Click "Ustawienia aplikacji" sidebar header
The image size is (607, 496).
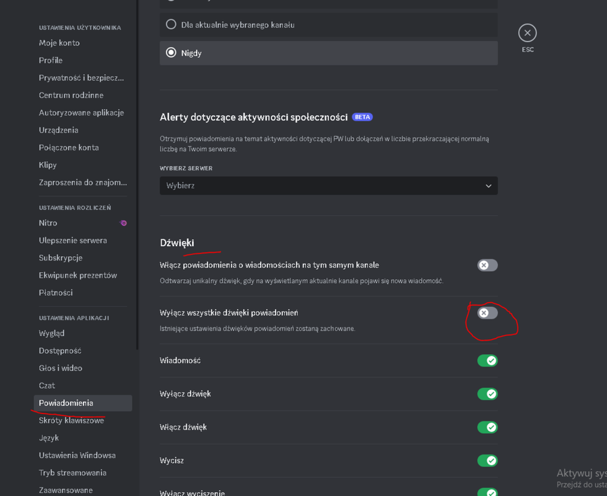coord(74,317)
